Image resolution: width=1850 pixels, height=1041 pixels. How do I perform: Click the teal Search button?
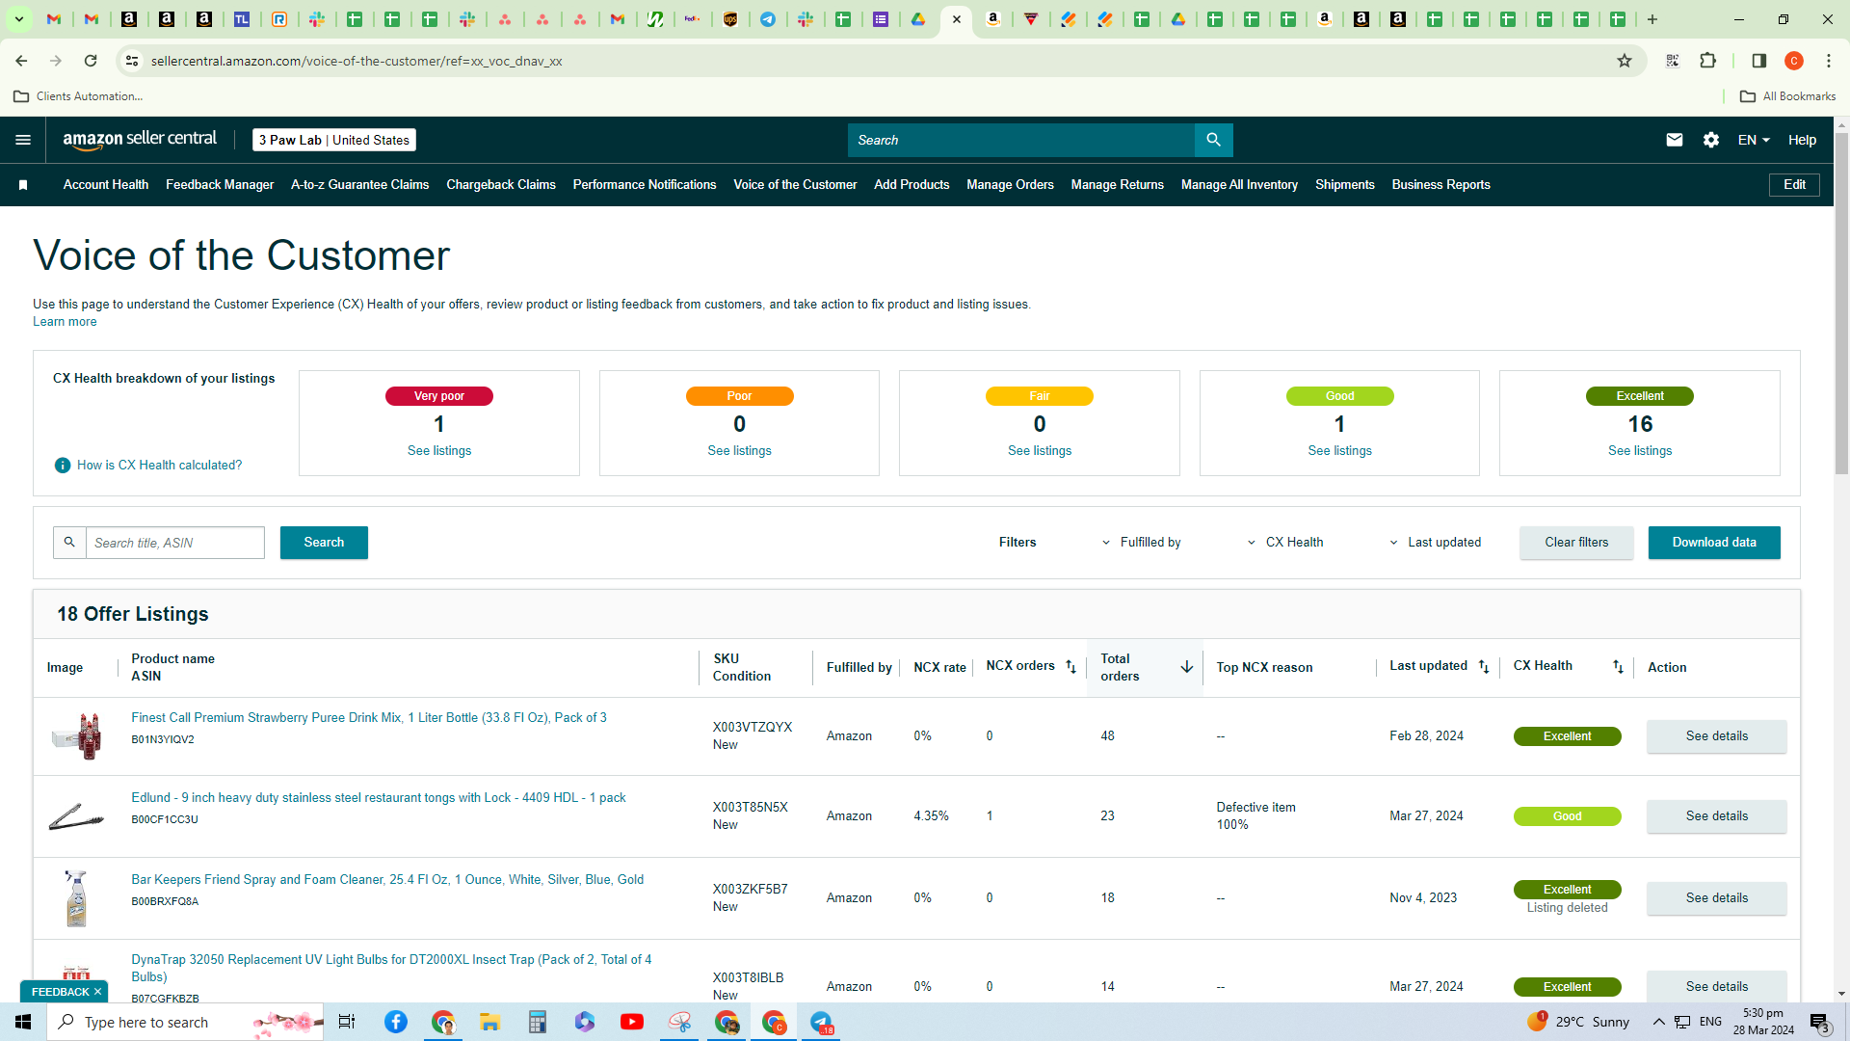(324, 543)
